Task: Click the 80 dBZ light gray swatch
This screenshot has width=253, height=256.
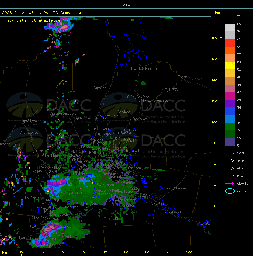Action: click(x=230, y=28)
